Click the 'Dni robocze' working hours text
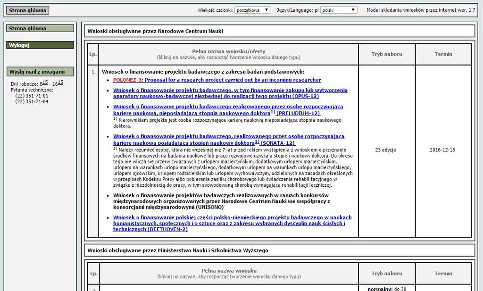The height and width of the screenshot is (291, 483). tap(37, 83)
